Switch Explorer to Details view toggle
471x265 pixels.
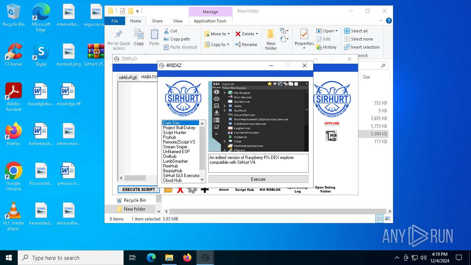[379, 219]
